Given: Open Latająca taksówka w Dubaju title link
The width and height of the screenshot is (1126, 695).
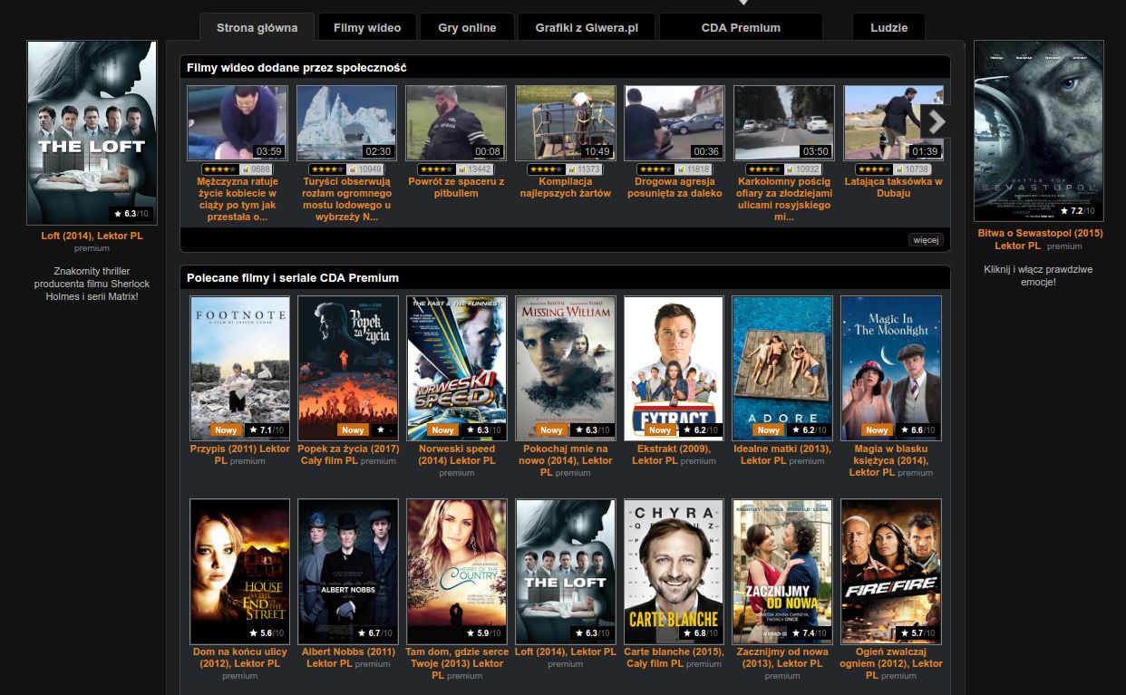Looking at the screenshot, I should (894, 188).
